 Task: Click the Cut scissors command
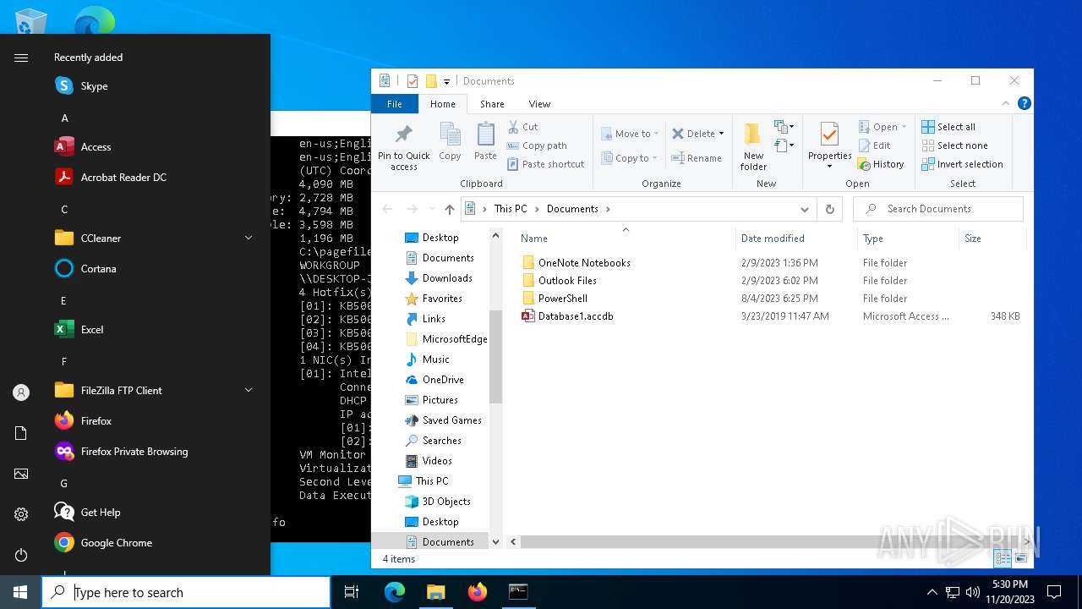522,127
